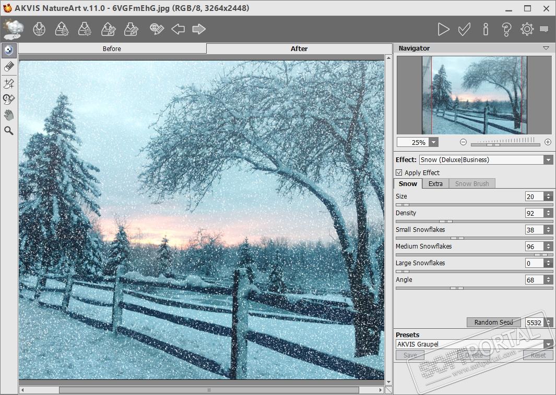Click the image vertical scrollbar down arrow
Screen dimensions: 556x395
click(388, 382)
